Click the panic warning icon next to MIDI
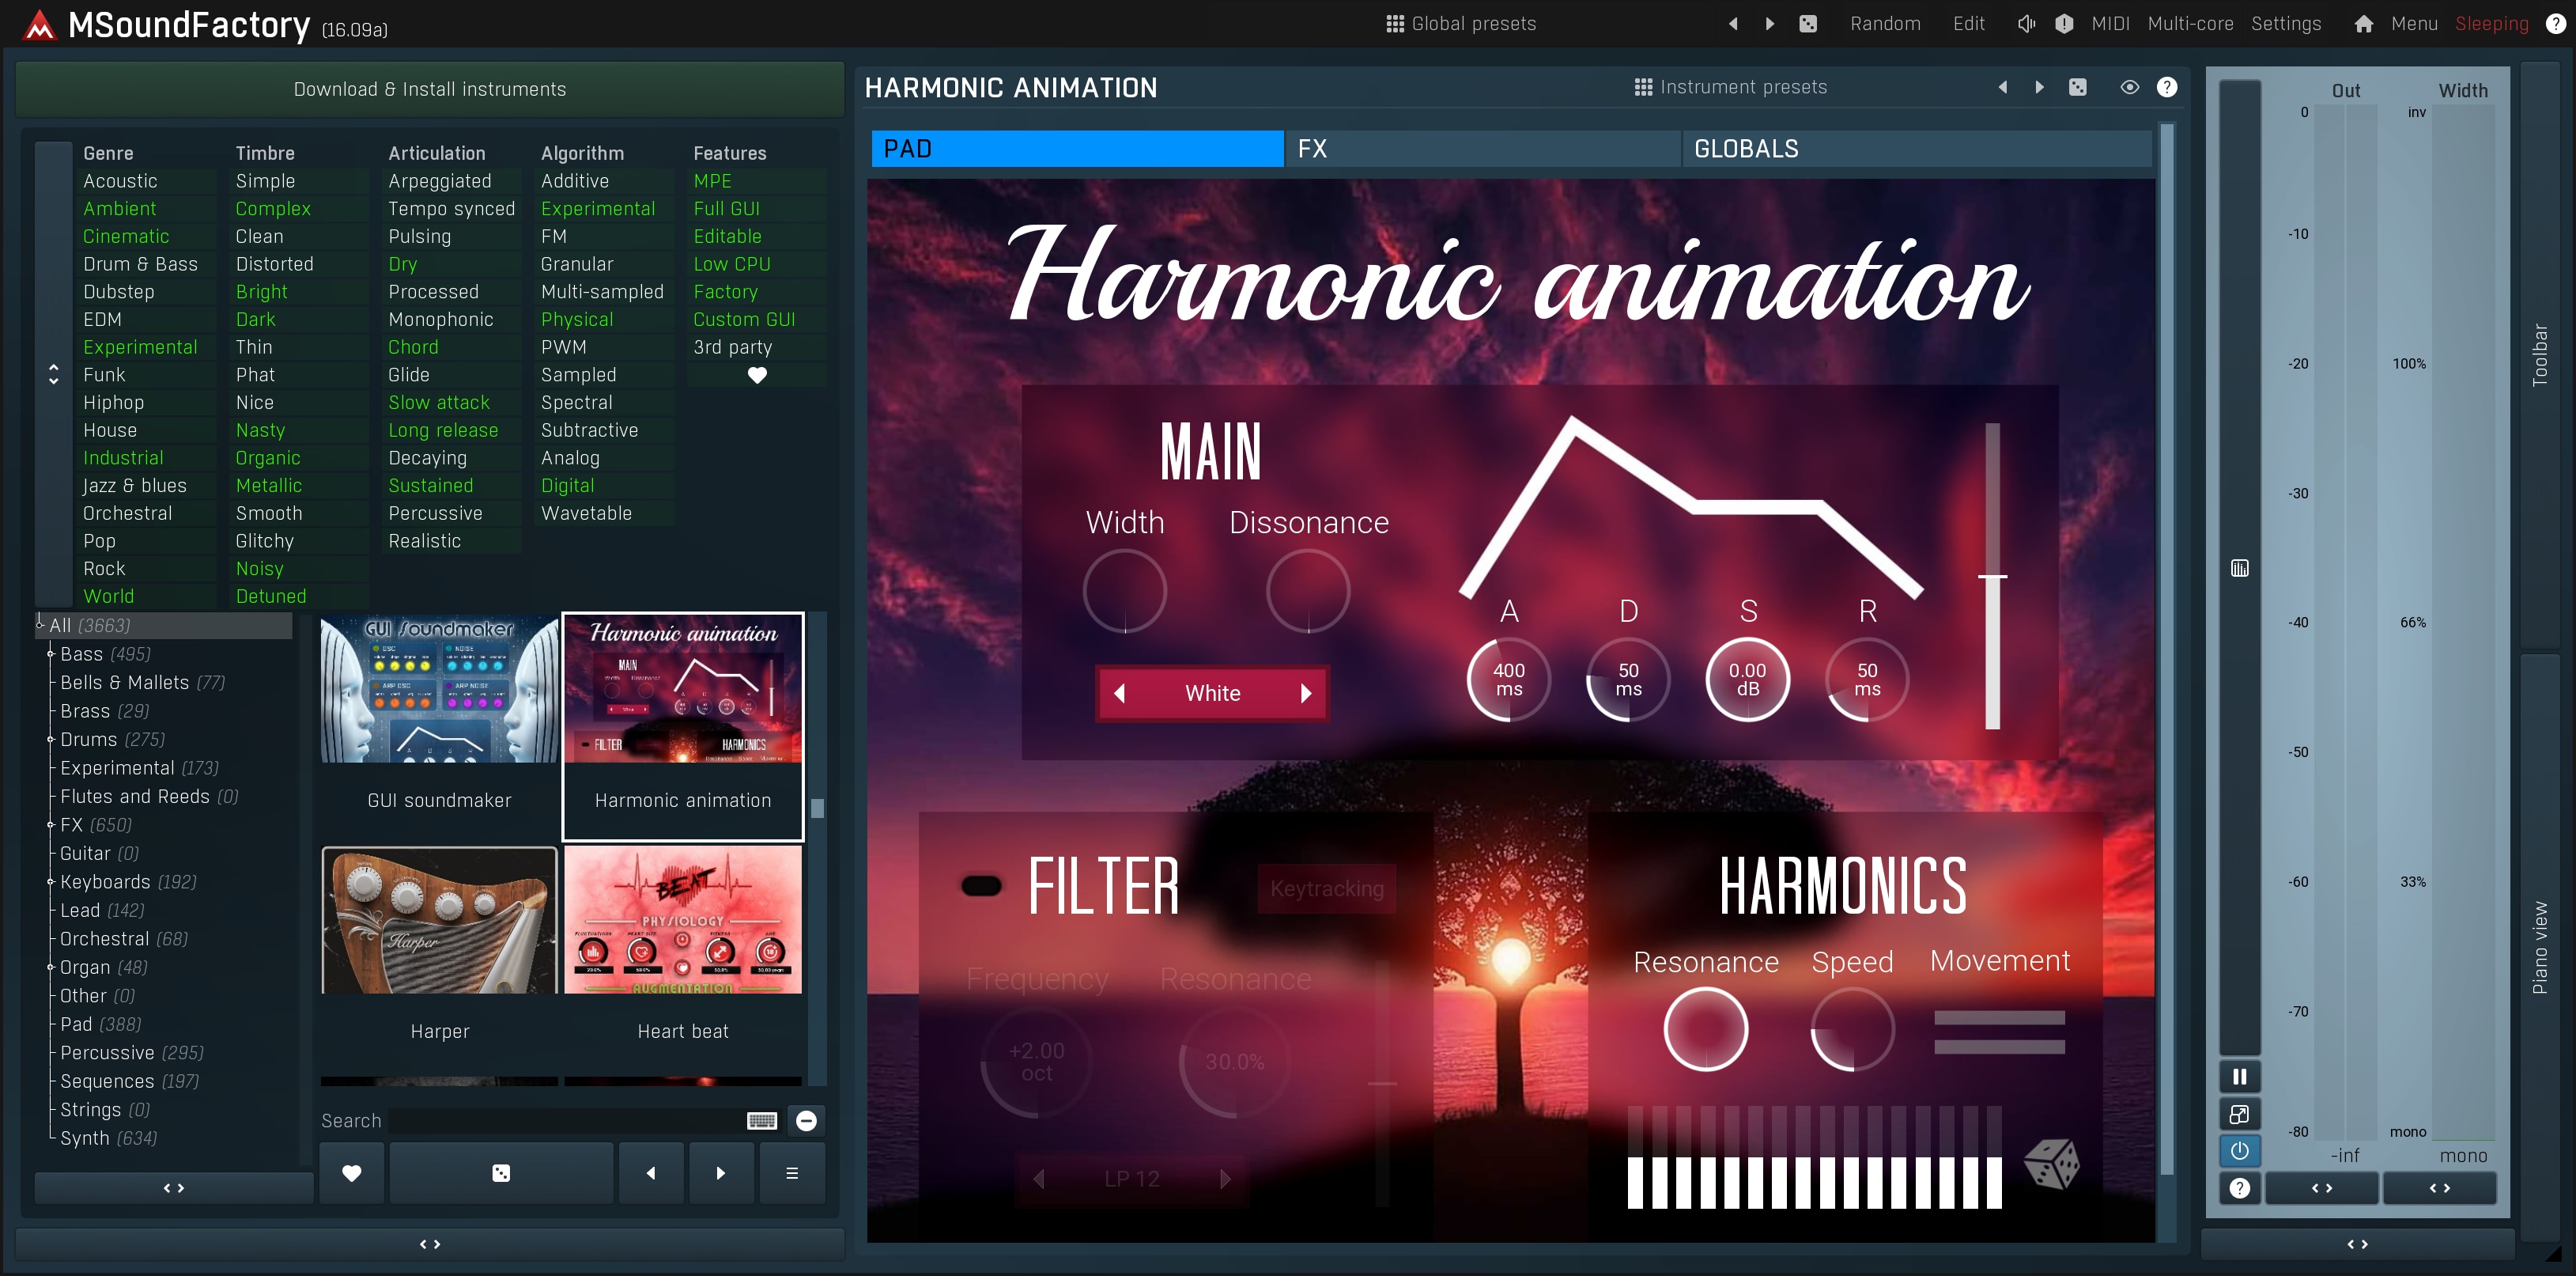Viewport: 2576px width, 1276px height. 2064,23
